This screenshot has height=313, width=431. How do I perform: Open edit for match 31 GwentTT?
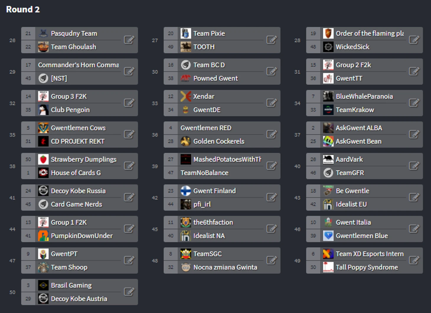coord(414,71)
